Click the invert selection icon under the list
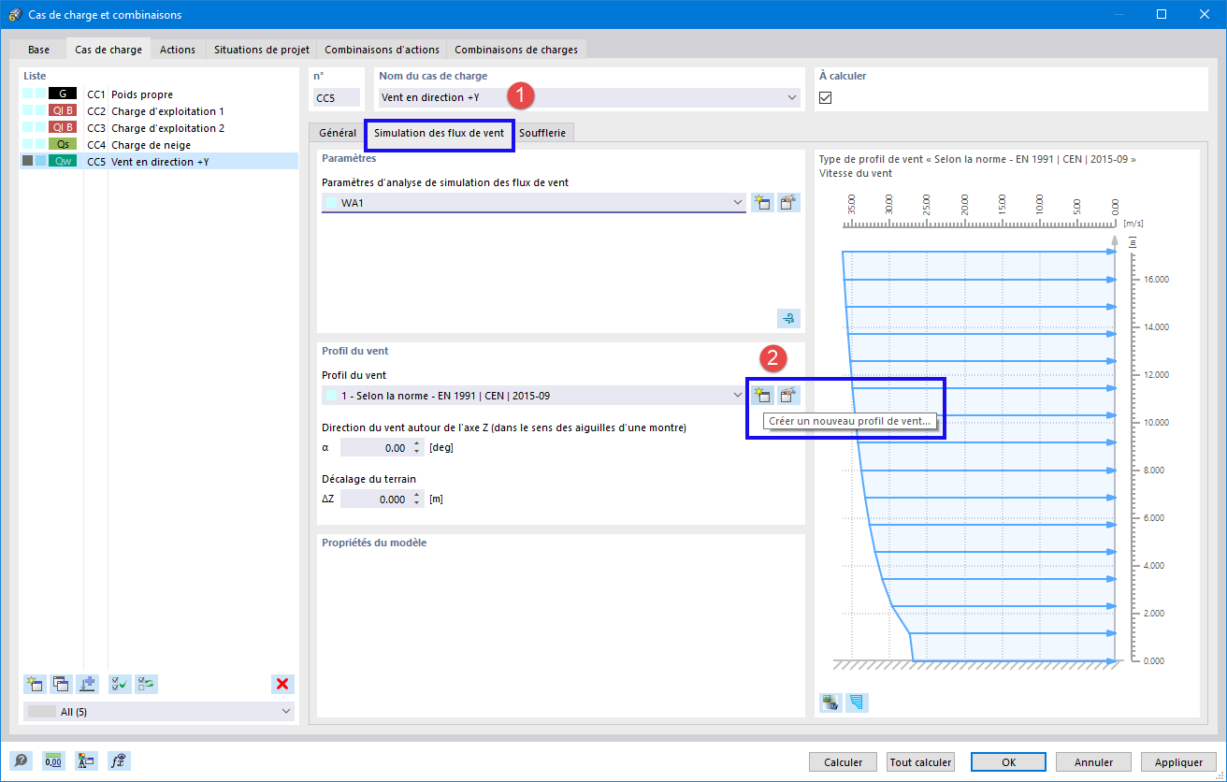 click(x=146, y=684)
